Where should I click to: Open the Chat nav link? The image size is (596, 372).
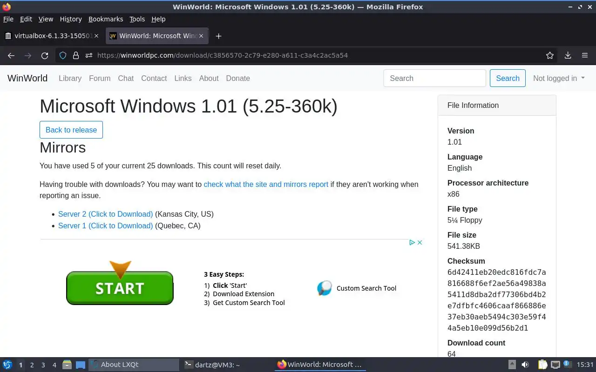126,78
